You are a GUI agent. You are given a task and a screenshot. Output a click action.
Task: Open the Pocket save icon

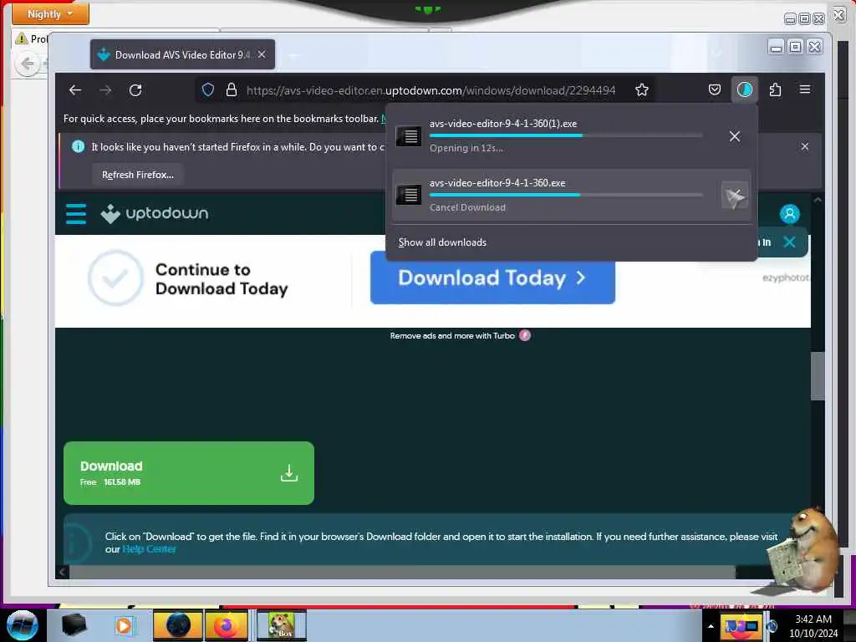coord(715,89)
